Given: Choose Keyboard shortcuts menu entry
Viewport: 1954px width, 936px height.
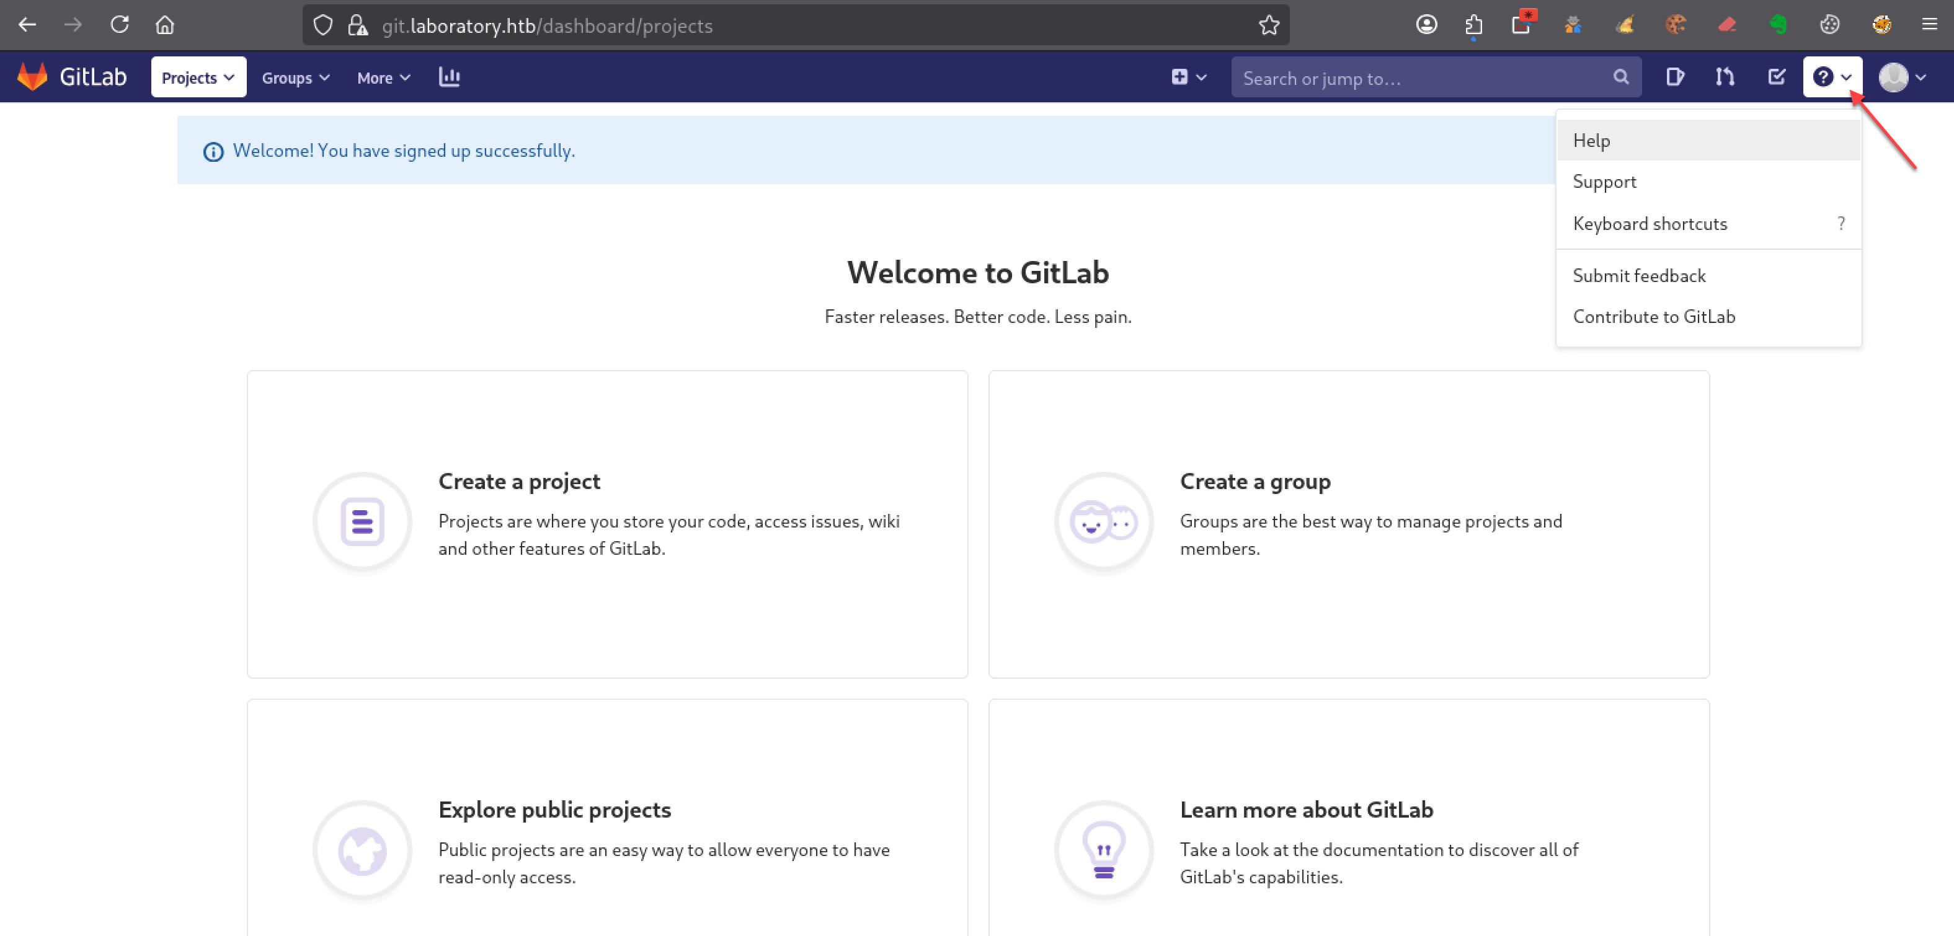Looking at the screenshot, I should point(1708,223).
